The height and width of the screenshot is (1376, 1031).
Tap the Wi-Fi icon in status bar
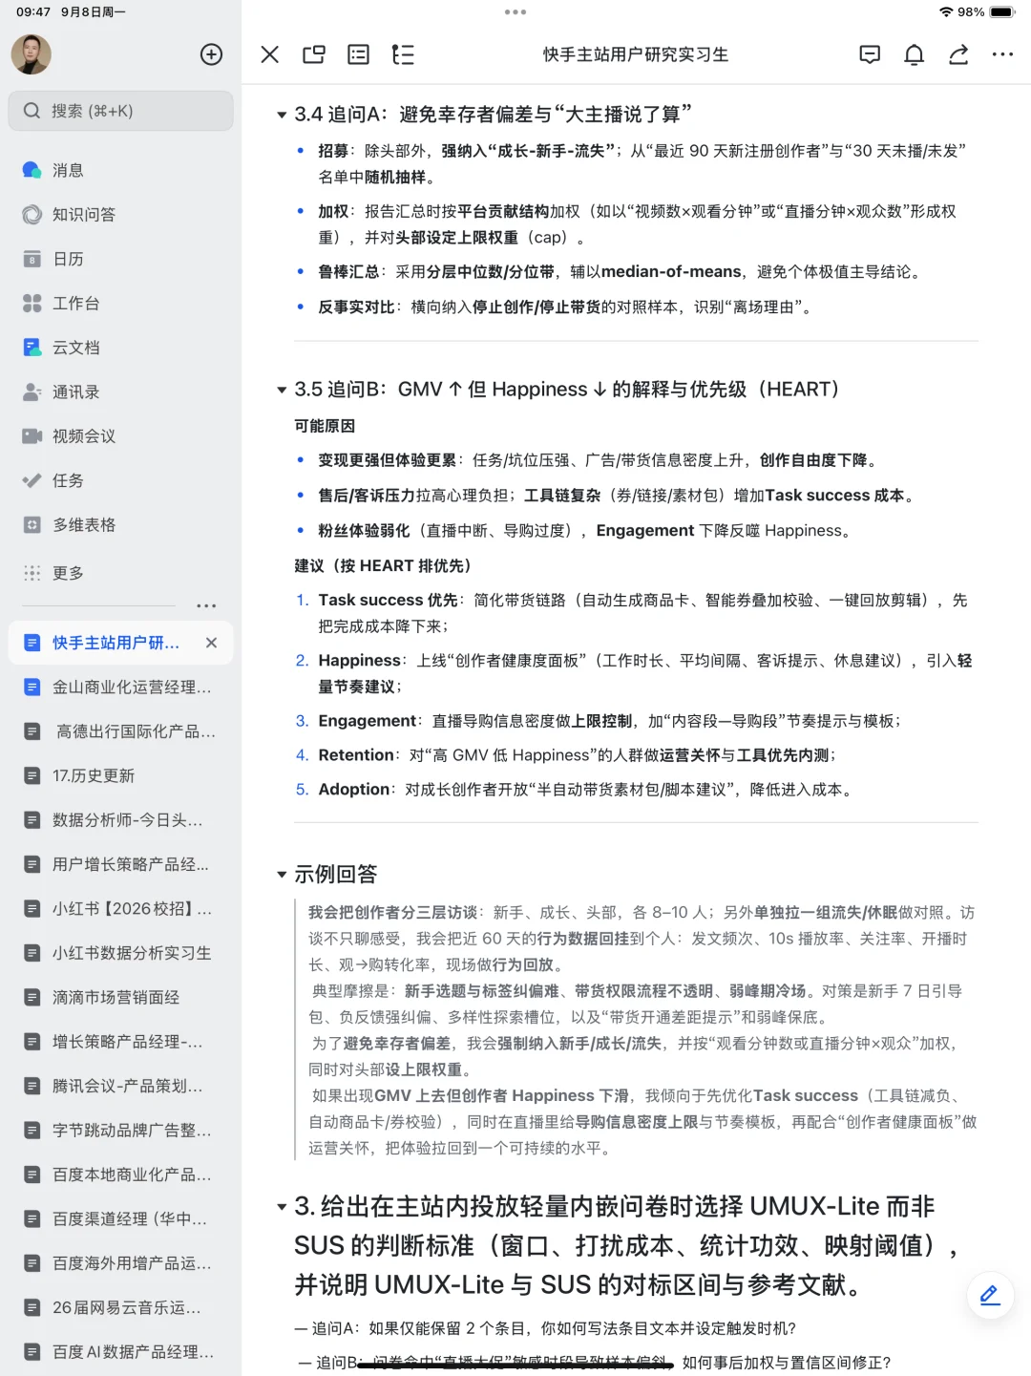pyautogui.click(x=946, y=12)
